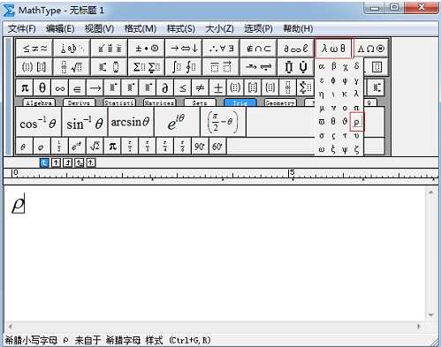
Task: Pick delta in the Greek lowercase palette
Action: [x=357, y=66]
